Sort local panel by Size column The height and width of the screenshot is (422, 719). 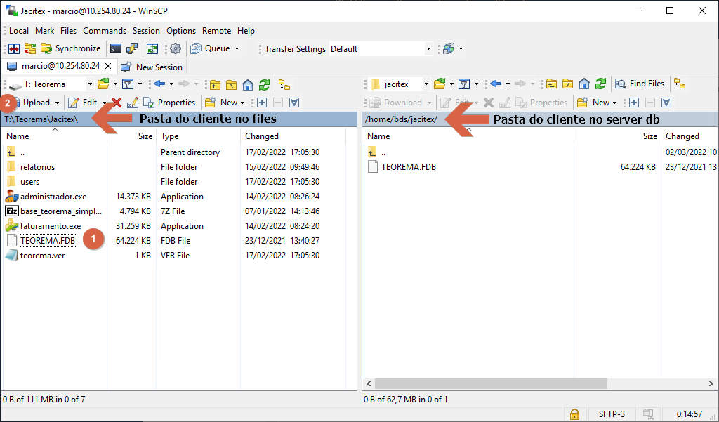pyautogui.click(x=132, y=136)
